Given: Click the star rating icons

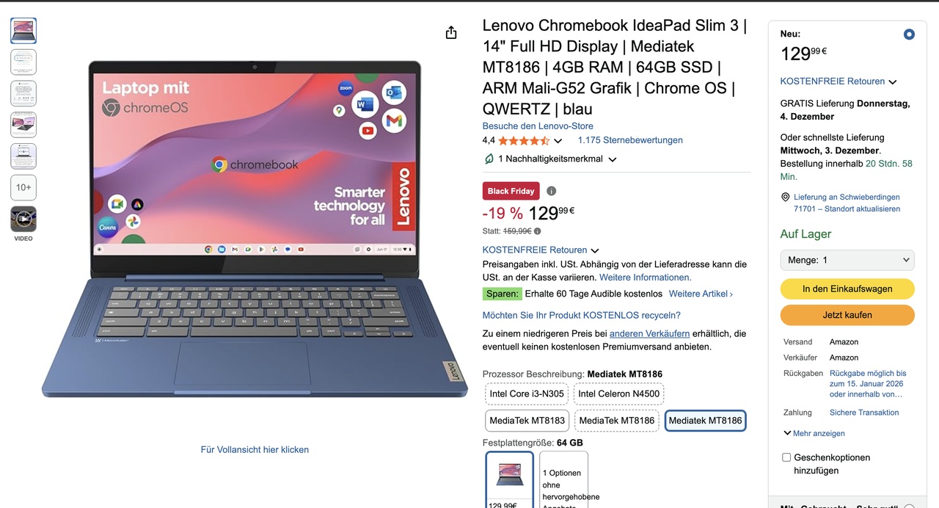Looking at the screenshot, I should pyautogui.click(x=524, y=140).
